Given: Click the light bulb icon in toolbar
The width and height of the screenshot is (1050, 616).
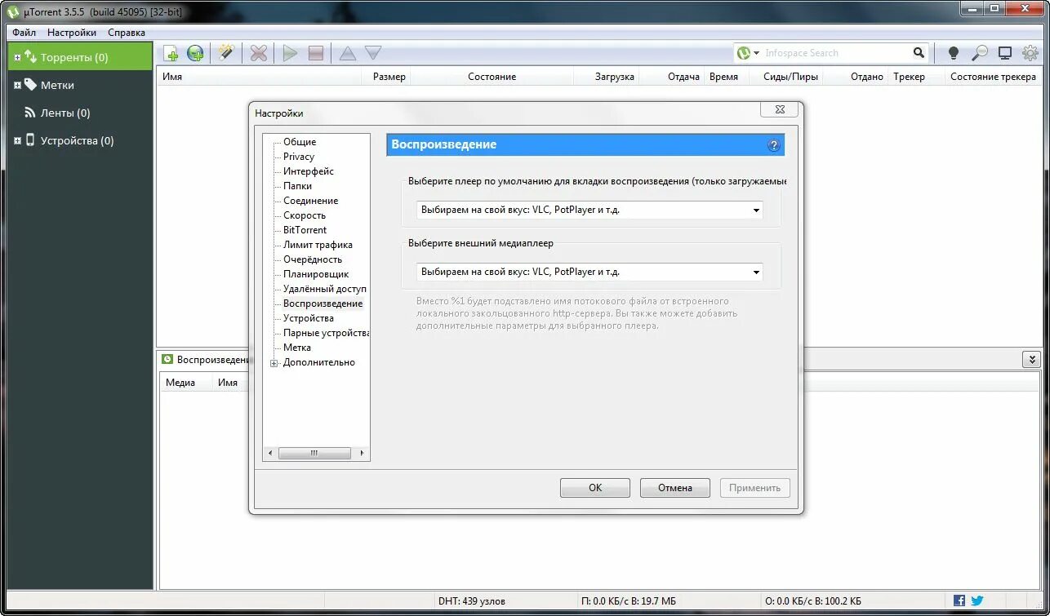Looking at the screenshot, I should coord(953,53).
